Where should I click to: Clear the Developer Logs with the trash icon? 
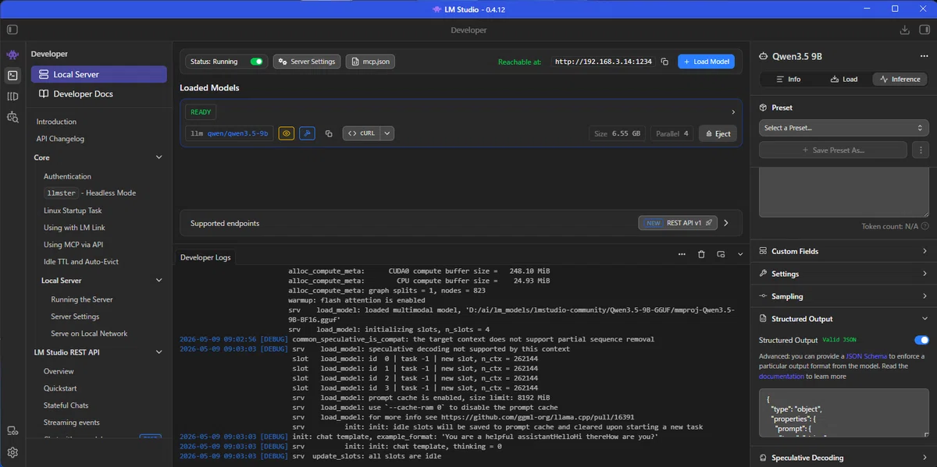(x=701, y=254)
